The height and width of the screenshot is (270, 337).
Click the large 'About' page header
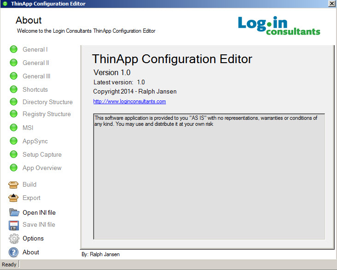point(29,20)
